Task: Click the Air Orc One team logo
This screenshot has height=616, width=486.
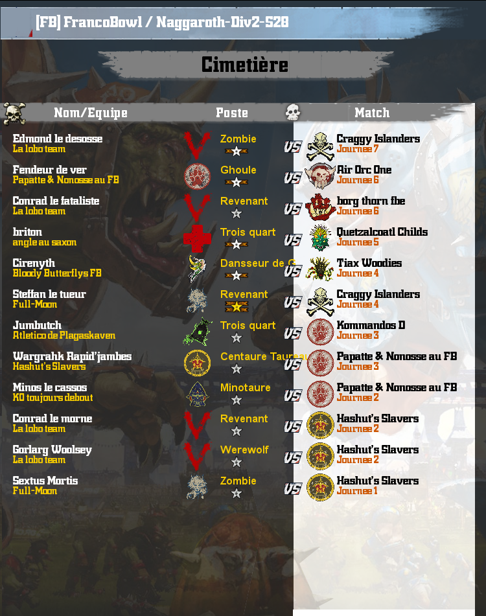Action: [x=320, y=176]
